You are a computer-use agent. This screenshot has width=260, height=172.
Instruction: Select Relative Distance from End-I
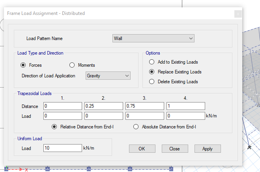(x=54, y=126)
